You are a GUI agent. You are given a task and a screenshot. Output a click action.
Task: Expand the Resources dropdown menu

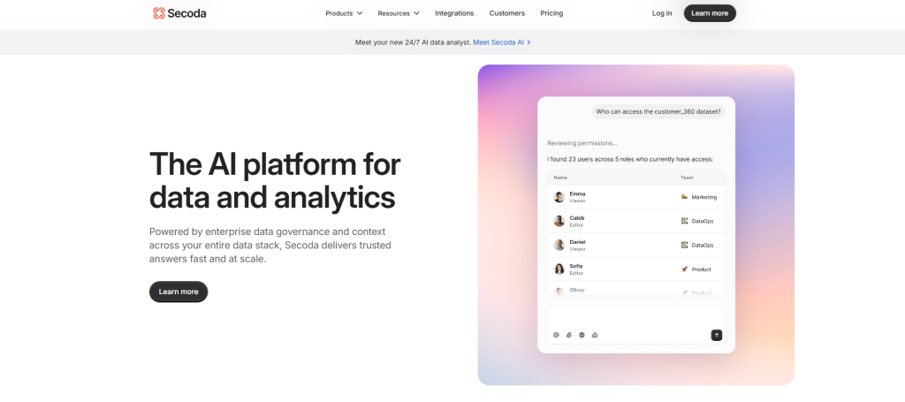(x=399, y=13)
